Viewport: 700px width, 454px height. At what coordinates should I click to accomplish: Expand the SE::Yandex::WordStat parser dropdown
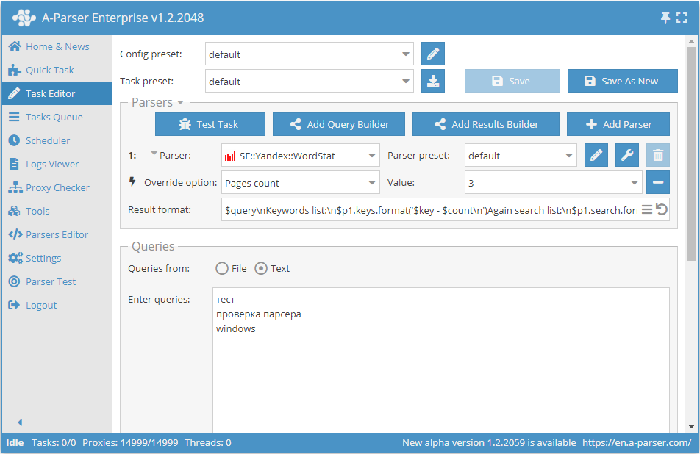pyautogui.click(x=301, y=156)
